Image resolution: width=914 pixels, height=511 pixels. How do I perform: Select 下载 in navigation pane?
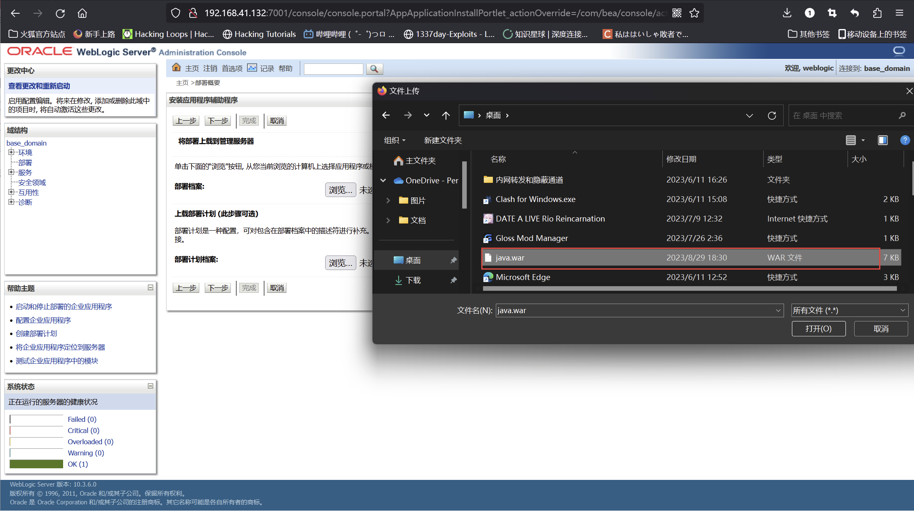click(413, 280)
